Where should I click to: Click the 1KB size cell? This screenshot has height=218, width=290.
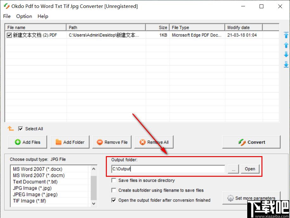(x=163, y=35)
